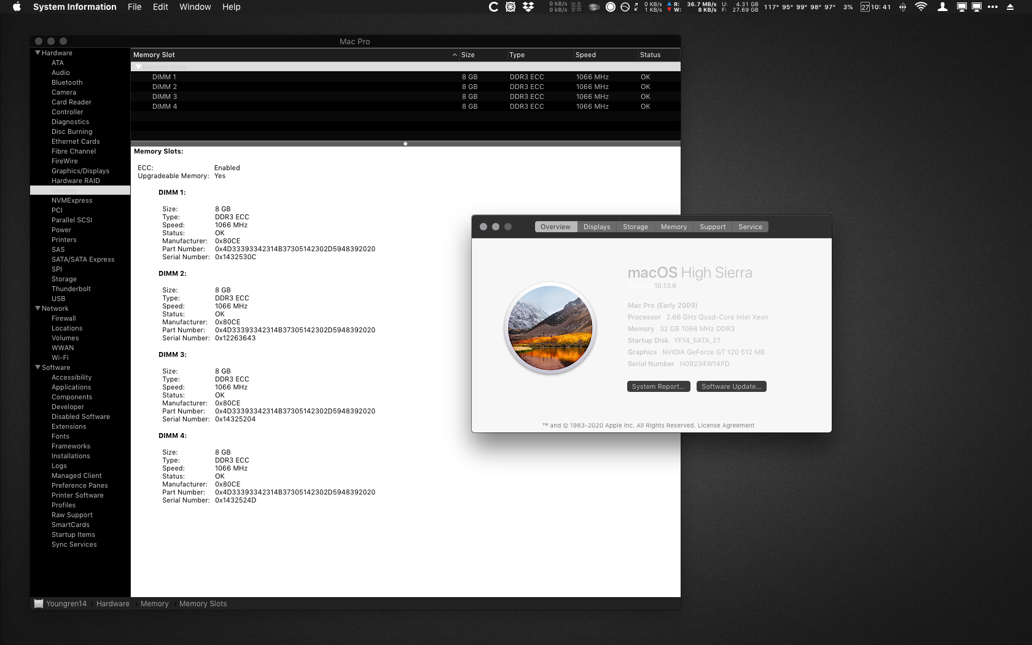Select the DIMM 2 row in table
The height and width of the screenshot is (645, 1032).
click(x=405, y=87)
